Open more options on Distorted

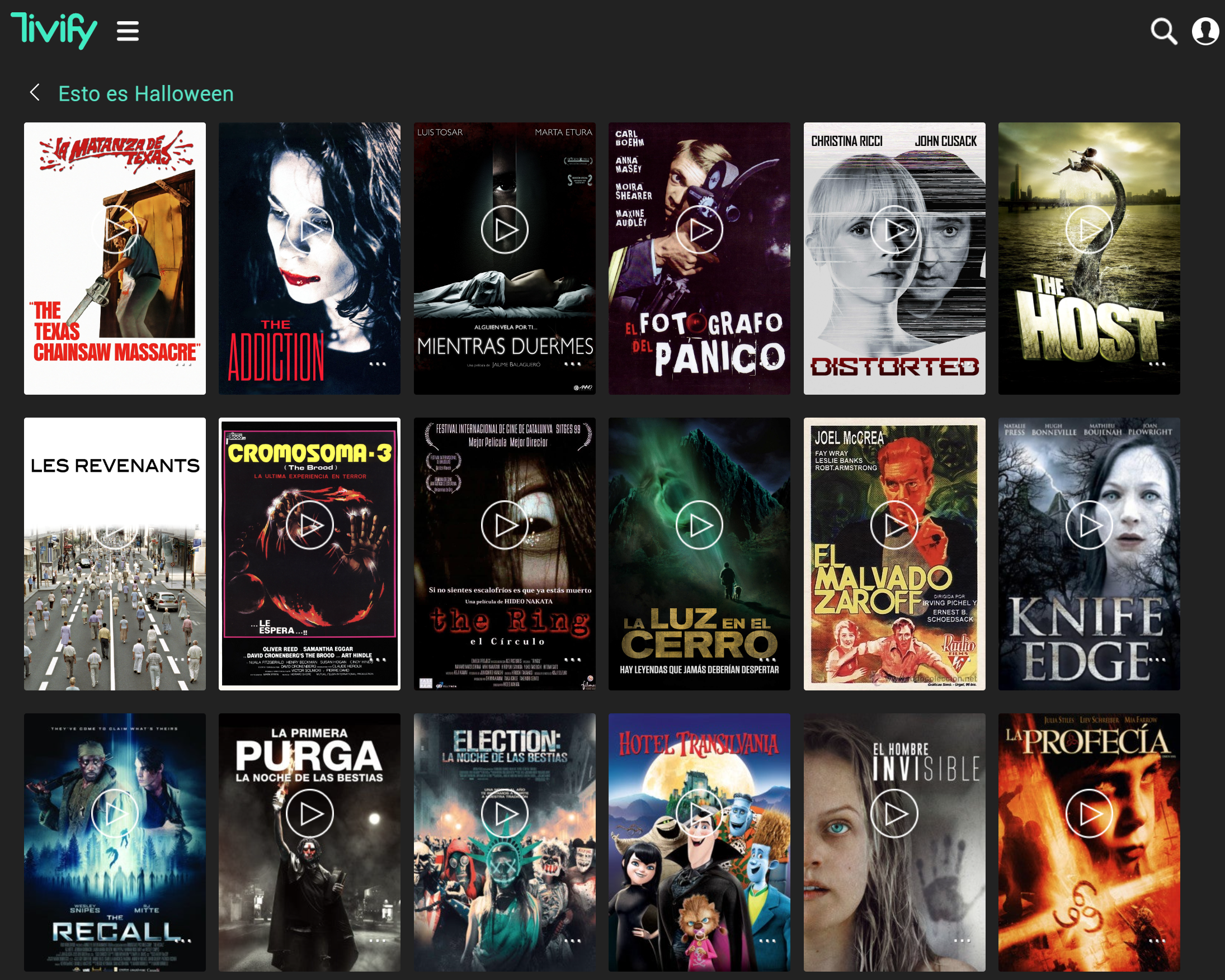tap(963, 364)
